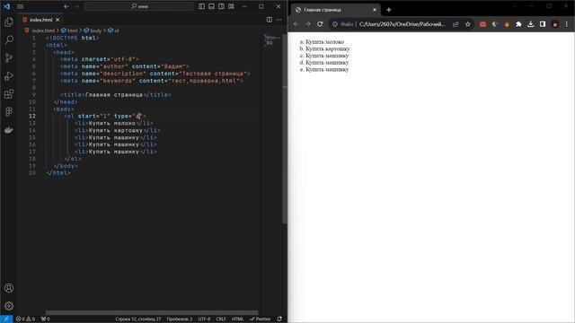Go back in VS Code navigation
The width and height of the screenshot is (575, 323).
(x=66, y=6)
